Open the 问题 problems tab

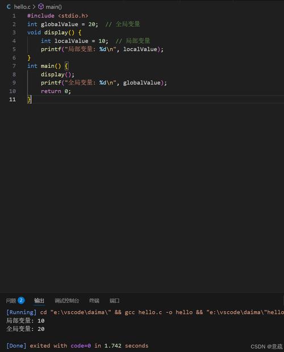coord(11,300)
